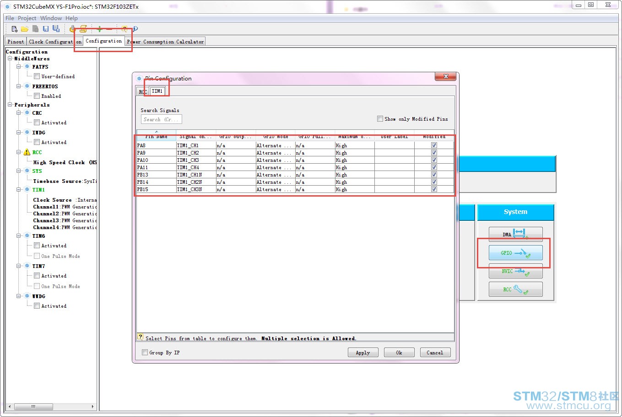
Task: Click the IWDG peripheral node icon
Action: (x=27, y=133)
